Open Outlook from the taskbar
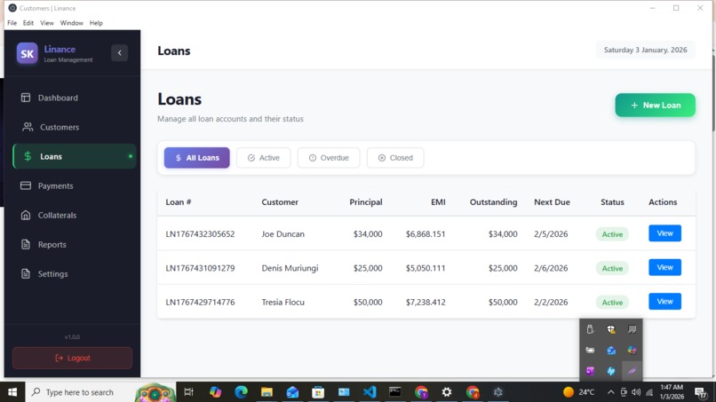716x402 pixels. (292, 392)
